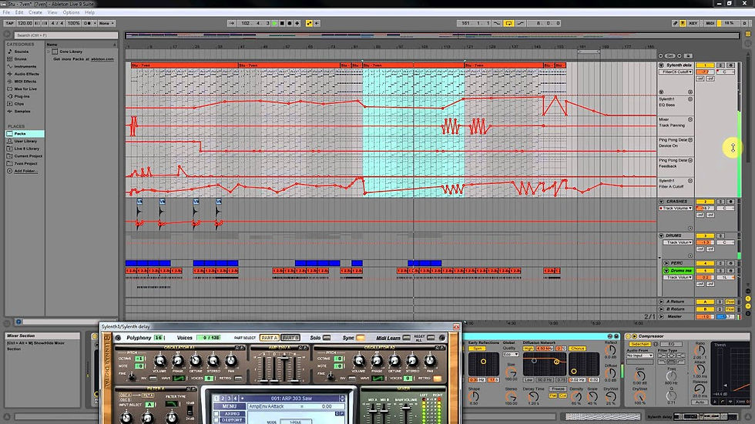Toggle A Return track activator

(x=706, y=302)
